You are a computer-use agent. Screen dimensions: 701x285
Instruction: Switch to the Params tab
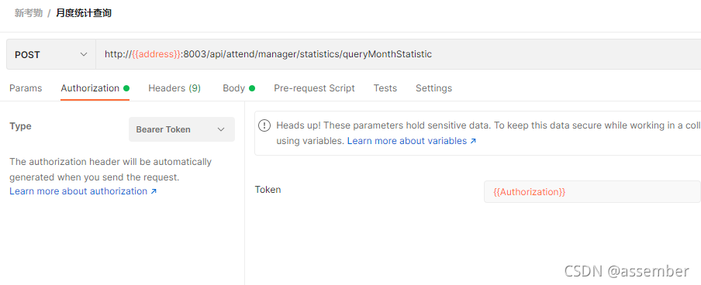(x=26, y=88)
